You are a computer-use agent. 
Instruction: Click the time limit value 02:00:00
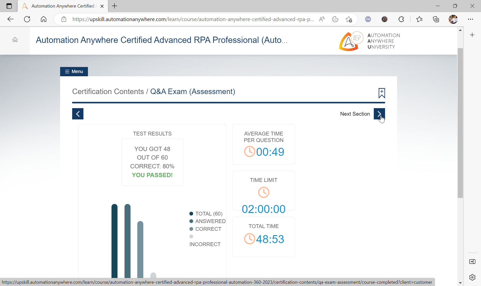(264, 209)
